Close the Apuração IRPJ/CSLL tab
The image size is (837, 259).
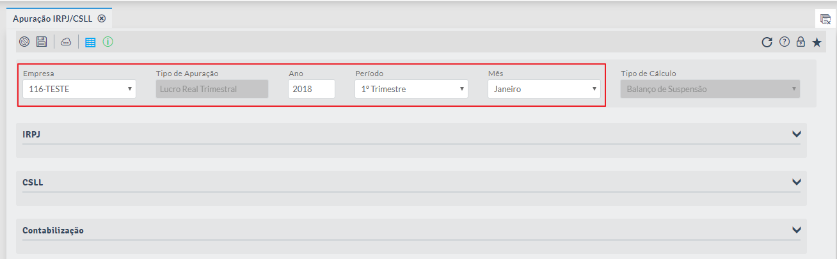coord(102,19)
